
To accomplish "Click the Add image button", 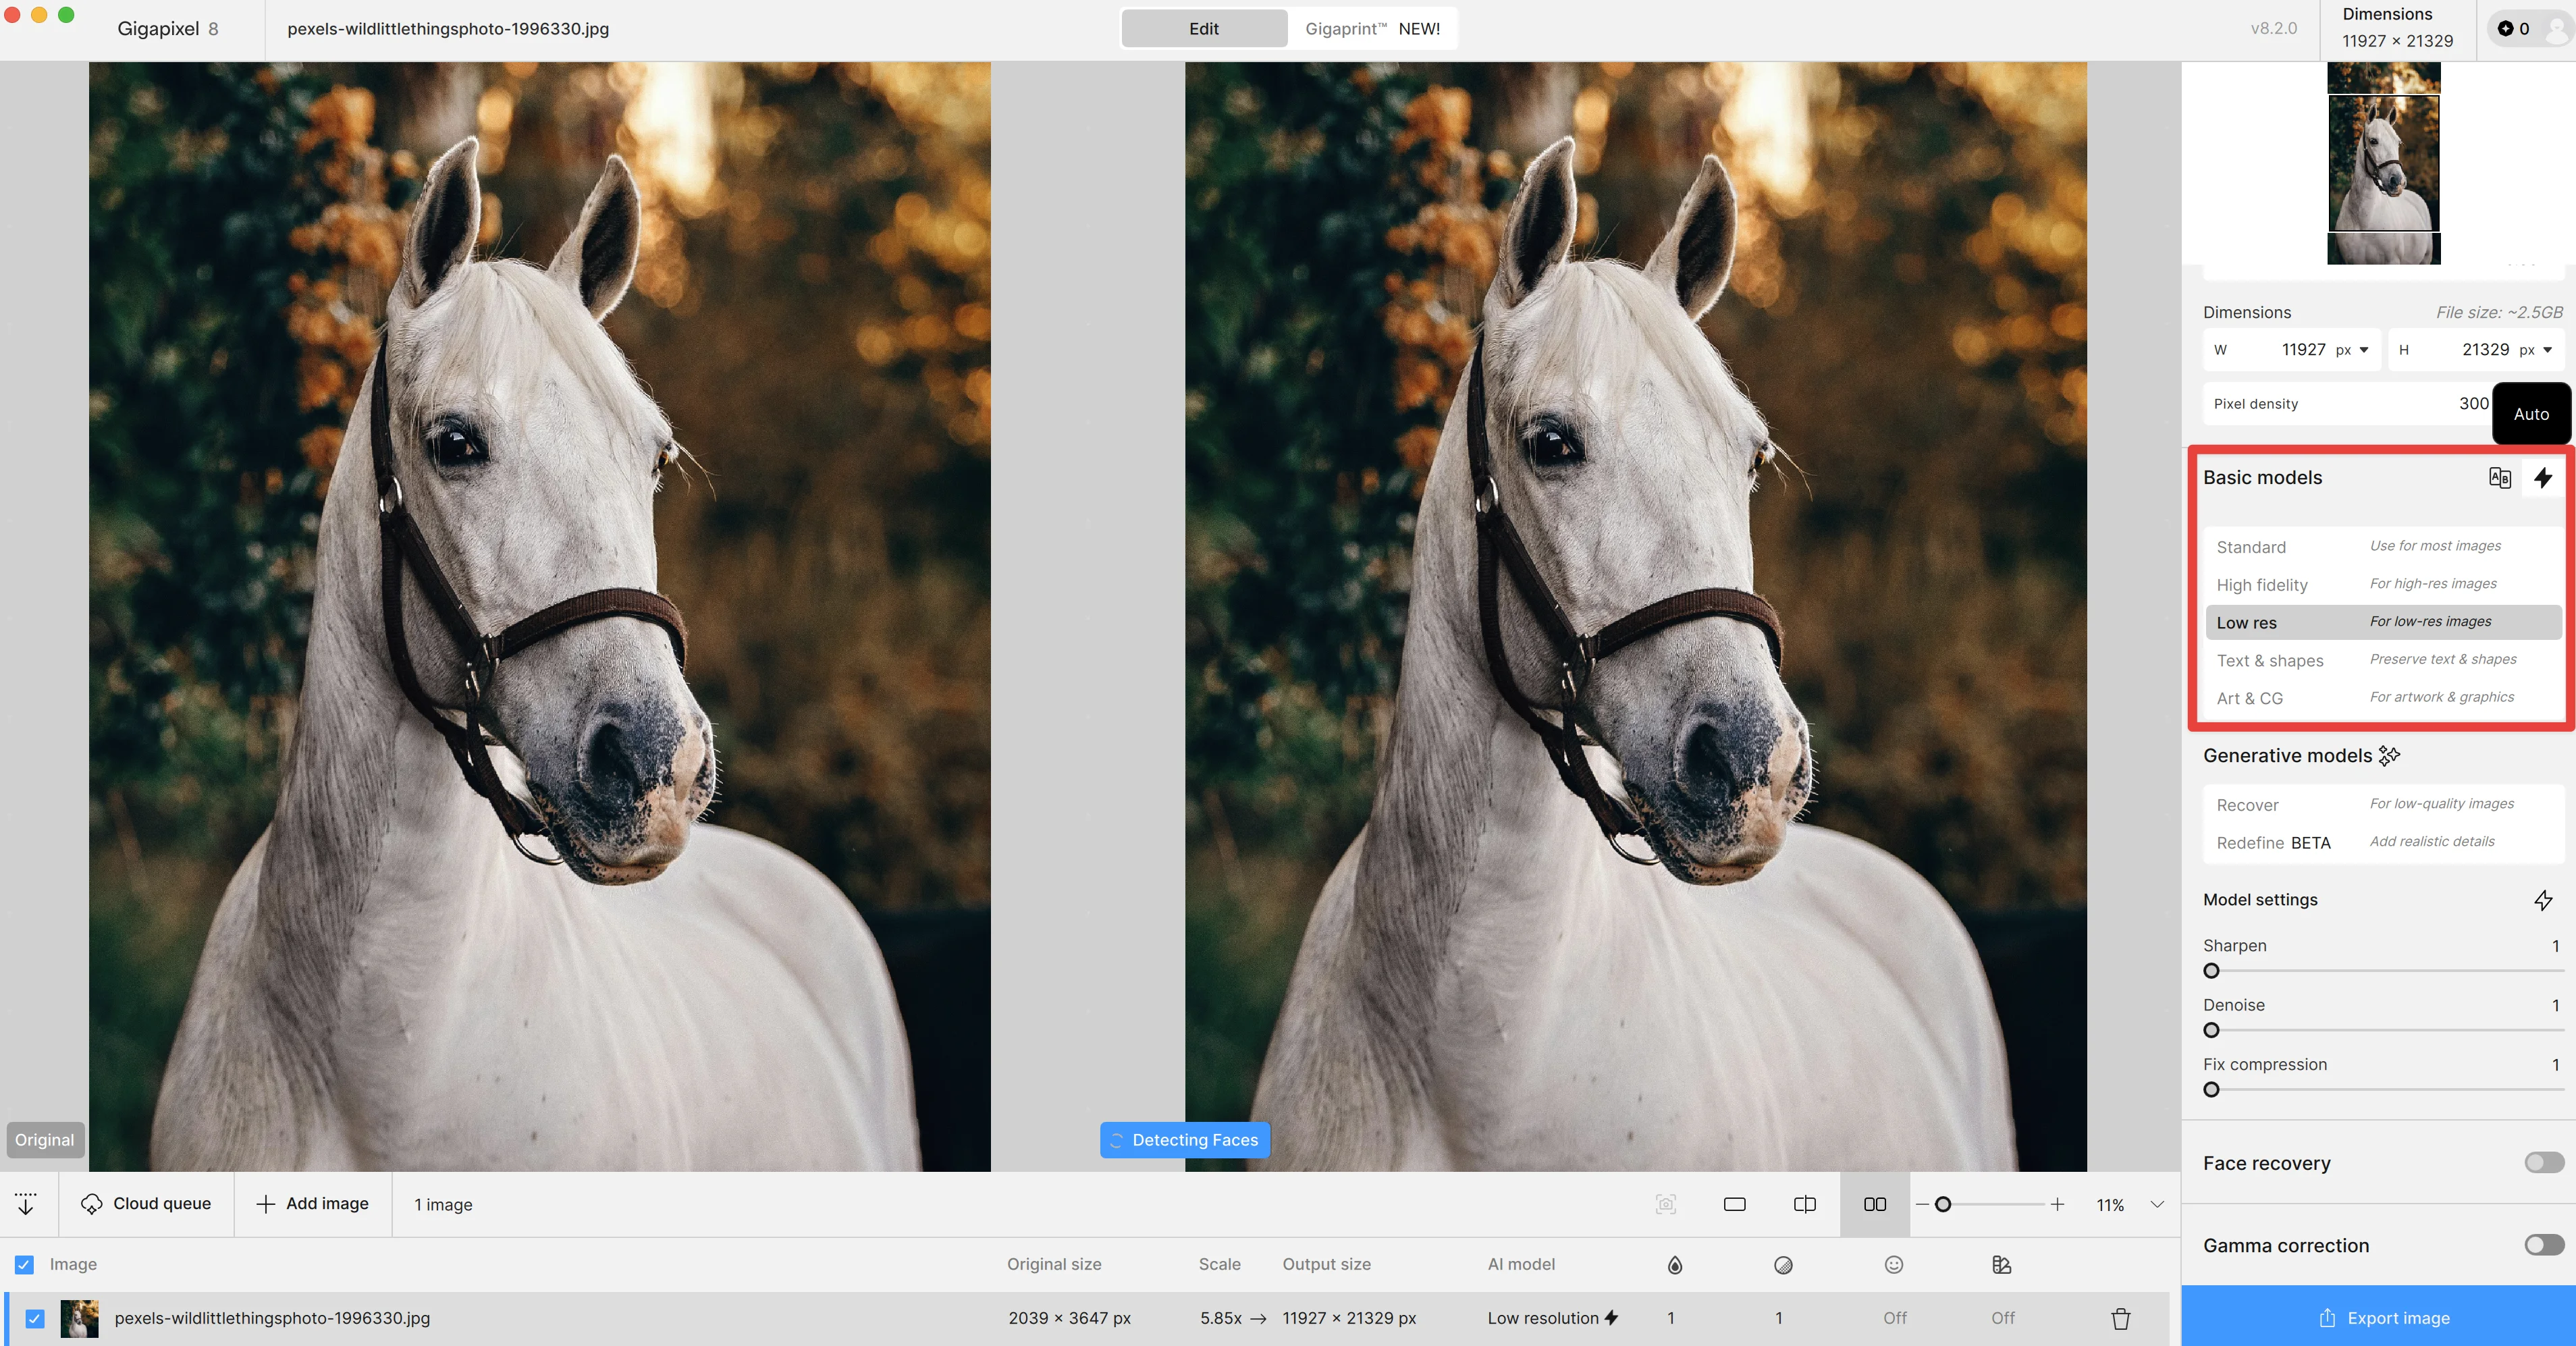I will click(x=313, y=1203).
